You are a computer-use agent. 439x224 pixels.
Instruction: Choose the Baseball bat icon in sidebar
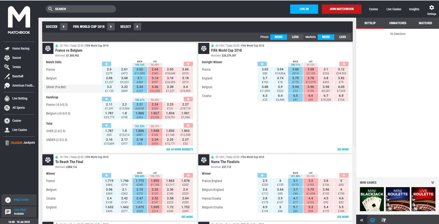click(7, 76)
